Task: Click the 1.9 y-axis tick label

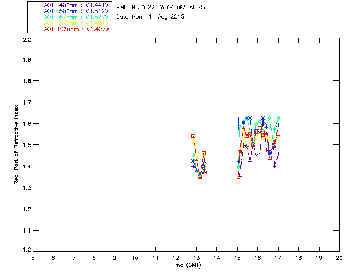Action: point(27,59)
